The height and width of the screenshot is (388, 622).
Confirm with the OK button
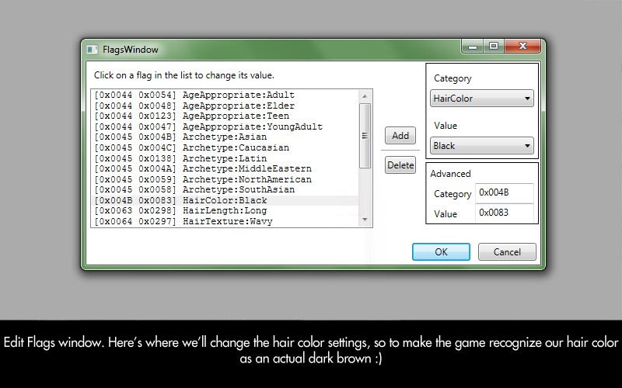(x=441, y=251)
